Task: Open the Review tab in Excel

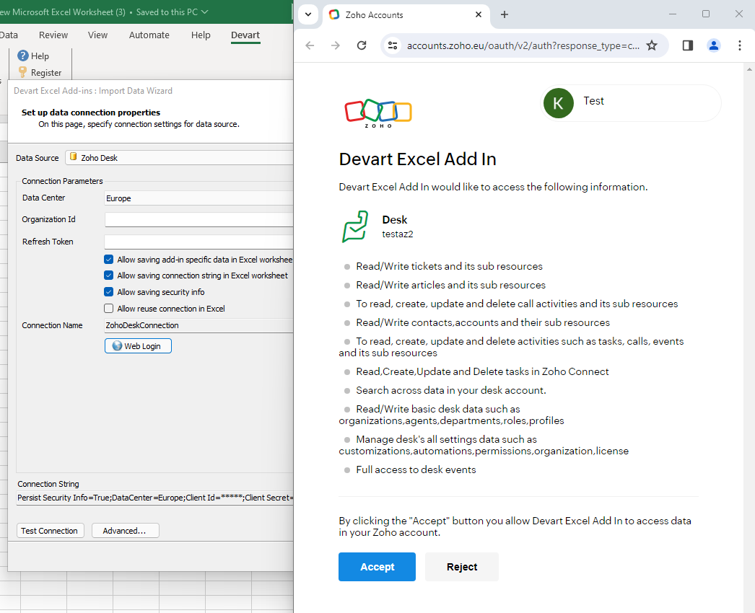Action: [x=53, y=35]
